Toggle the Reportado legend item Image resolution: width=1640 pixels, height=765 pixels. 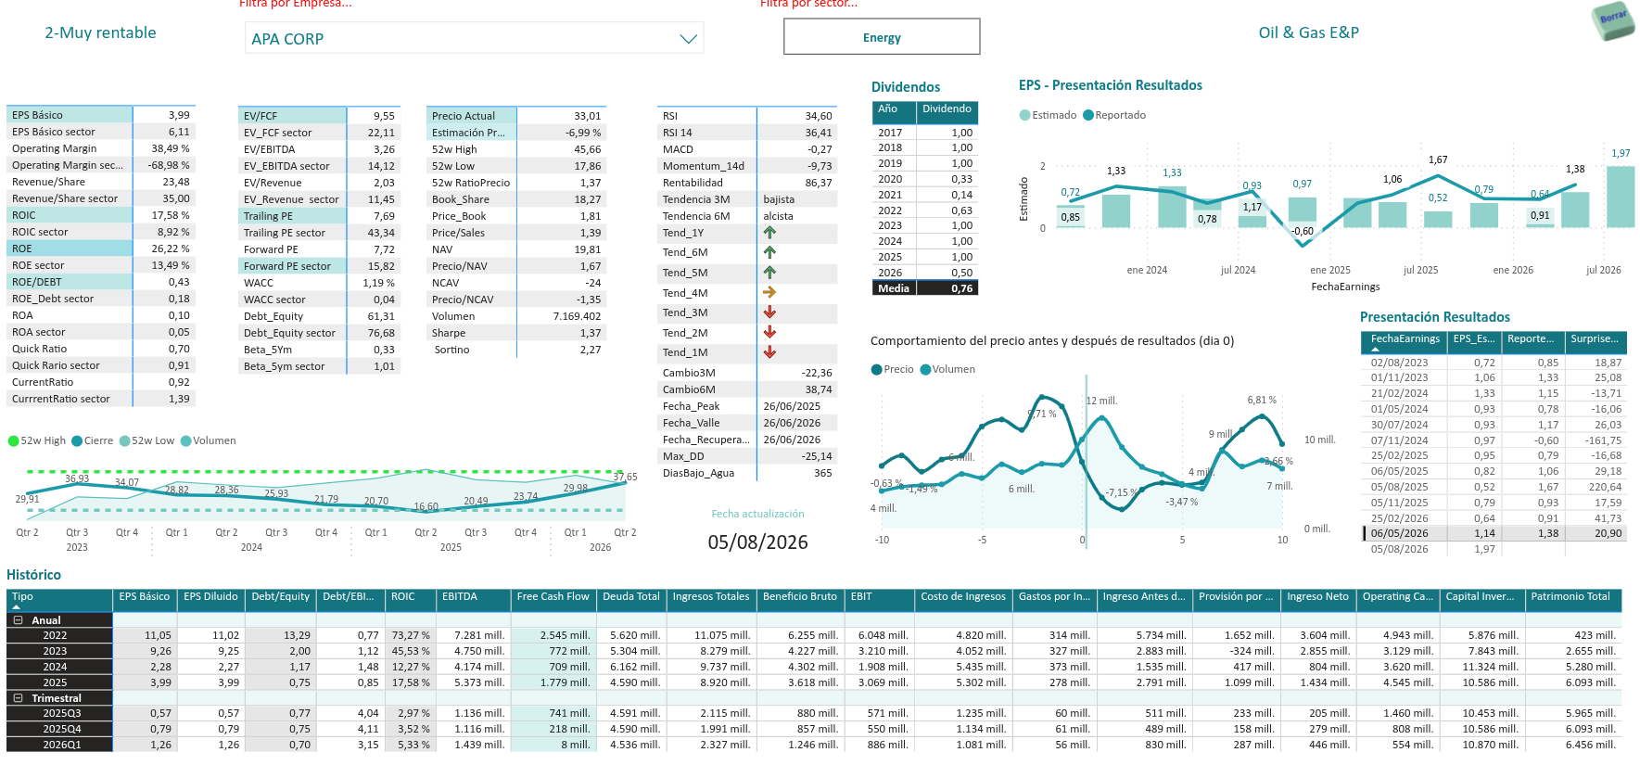point(1114,115)
